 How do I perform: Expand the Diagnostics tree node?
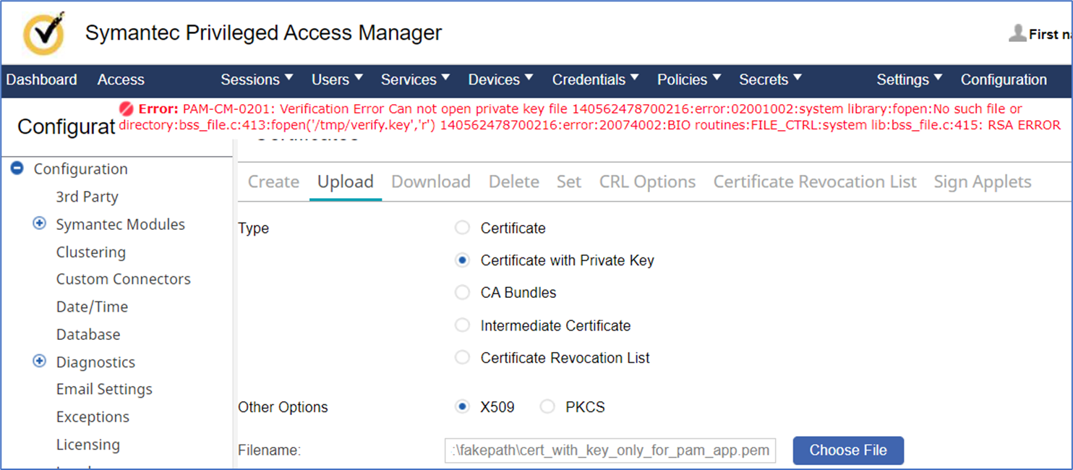click(40, 362)
